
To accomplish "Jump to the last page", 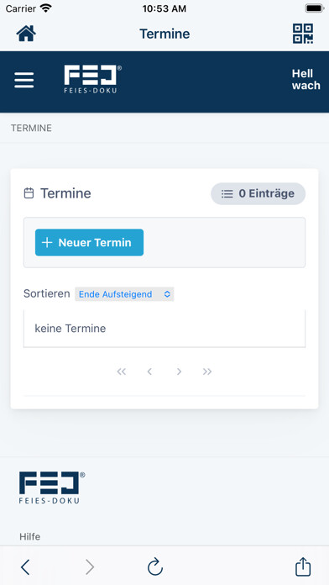I will pyautogui.click(x=207, y=372).
